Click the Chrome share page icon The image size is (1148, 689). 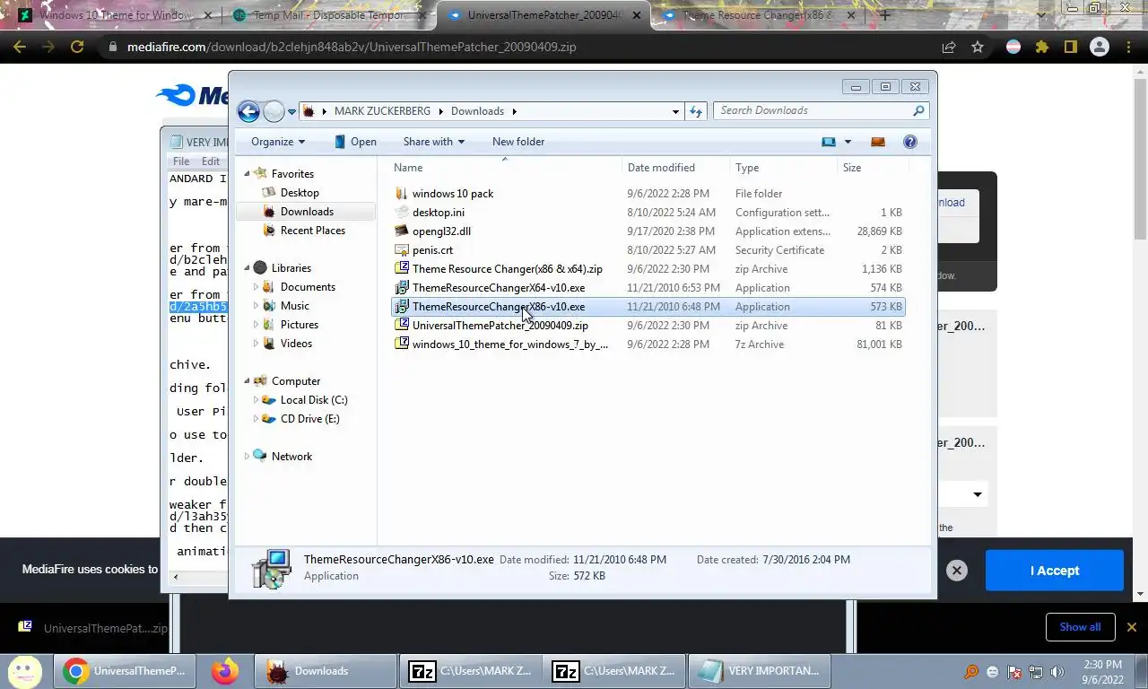[x=949, y=47]
